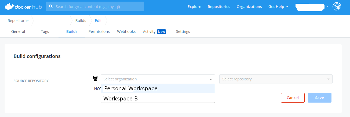Open the Organizations page
350x117 pixels.
pos(249,7)
